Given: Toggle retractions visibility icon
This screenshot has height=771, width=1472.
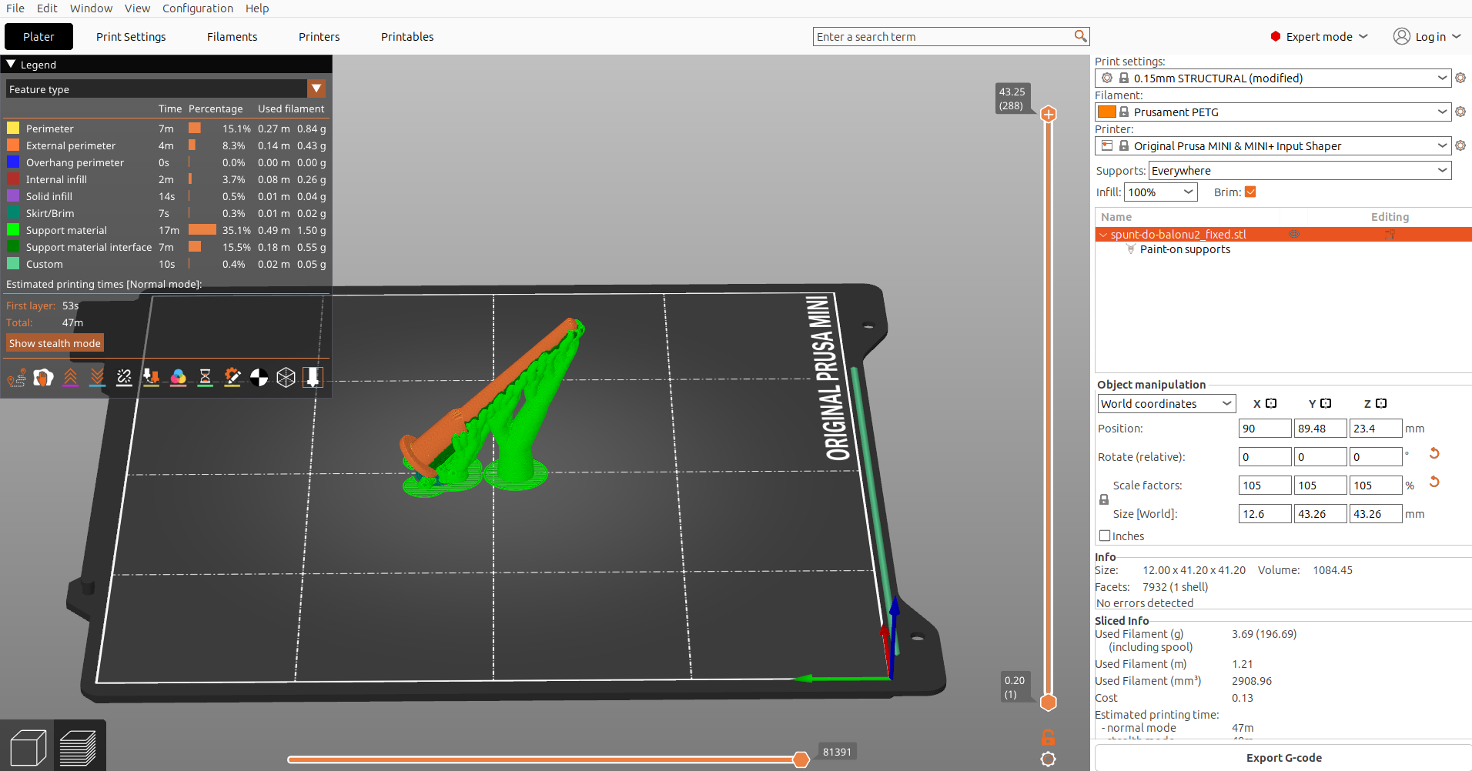Looking at the screenshot, I should 71,377.
